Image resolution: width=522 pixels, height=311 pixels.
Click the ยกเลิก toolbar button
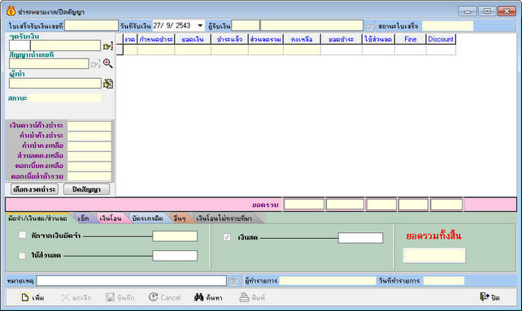pyautogui.click(x=76, y=297)
